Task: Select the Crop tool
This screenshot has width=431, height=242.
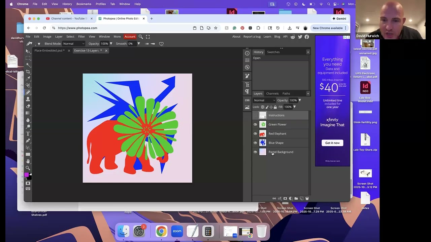Action: pos(28,72)
